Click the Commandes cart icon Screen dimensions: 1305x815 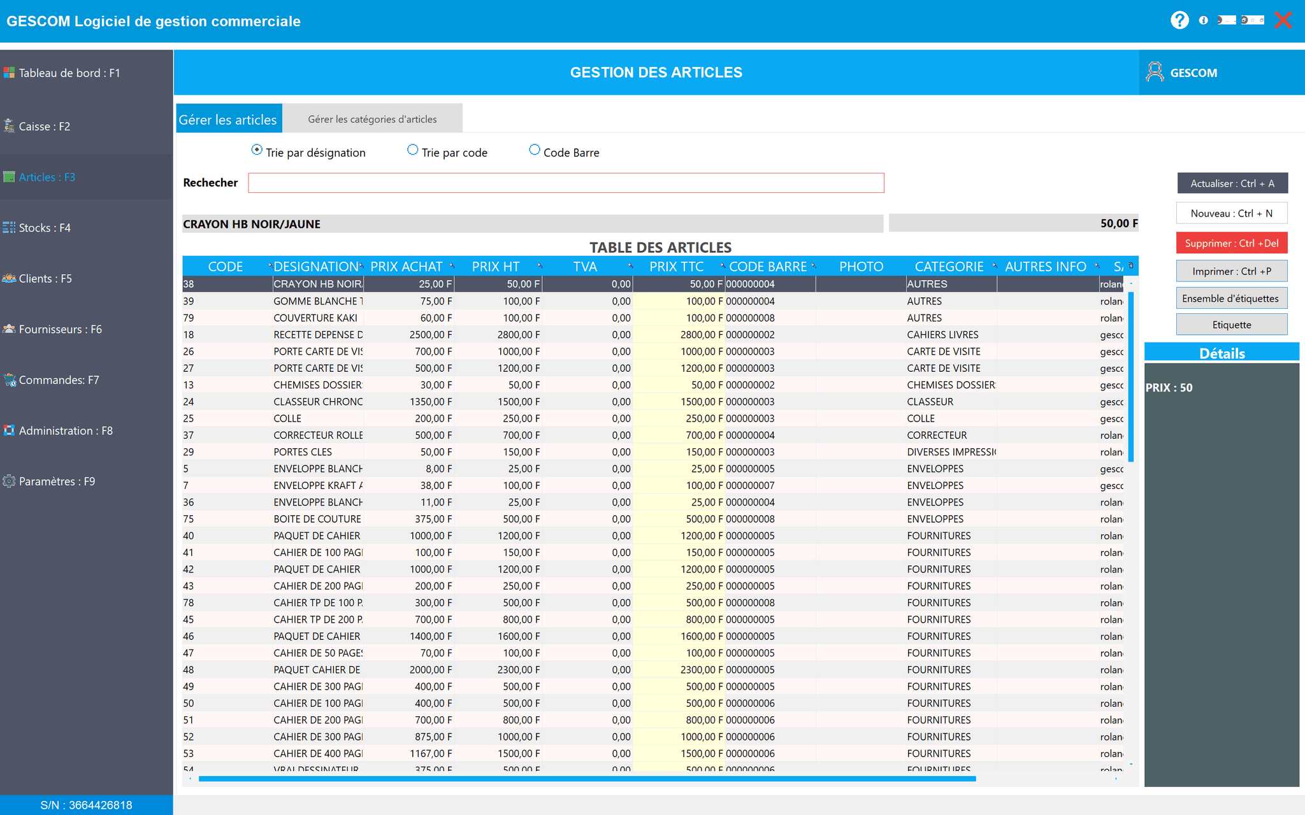pyautogui.click(x=10, y=380)
